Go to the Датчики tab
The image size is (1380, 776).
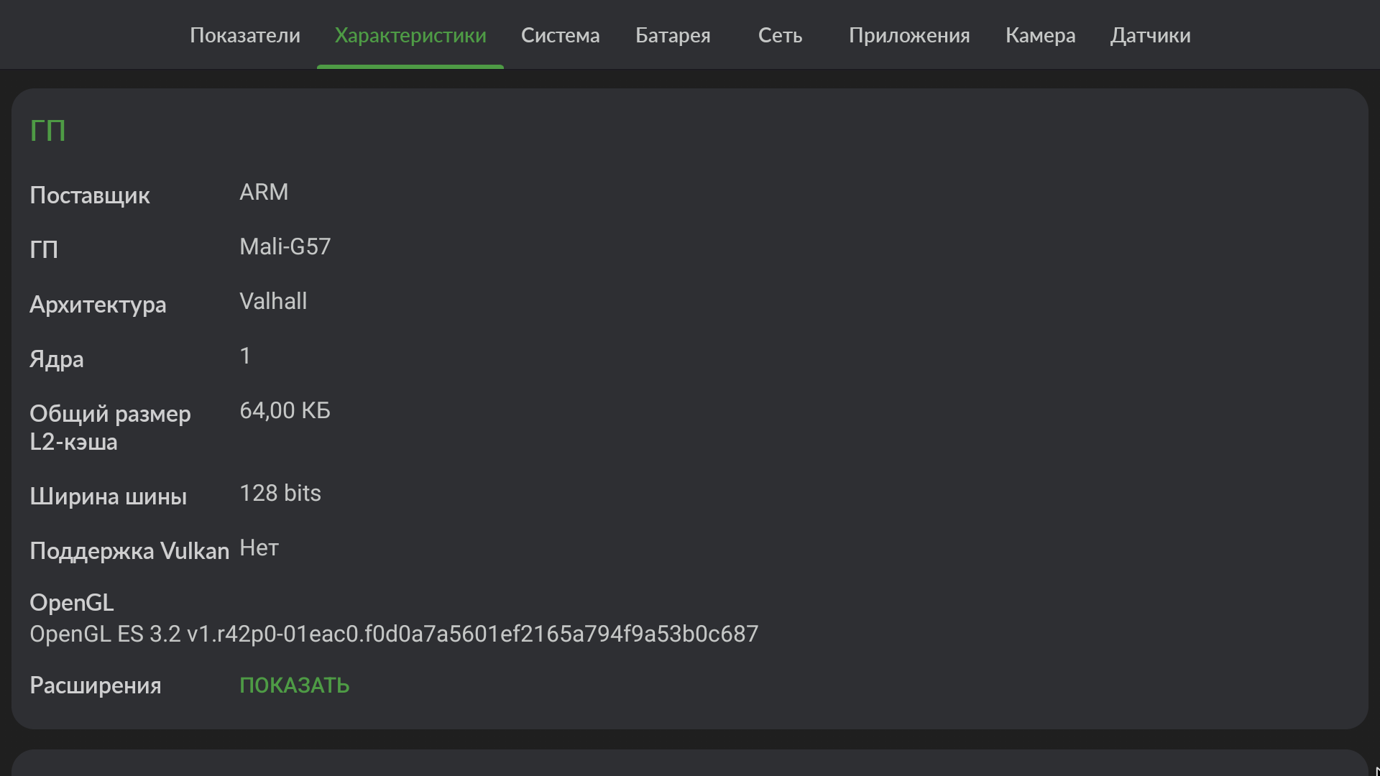(1150, 35)
